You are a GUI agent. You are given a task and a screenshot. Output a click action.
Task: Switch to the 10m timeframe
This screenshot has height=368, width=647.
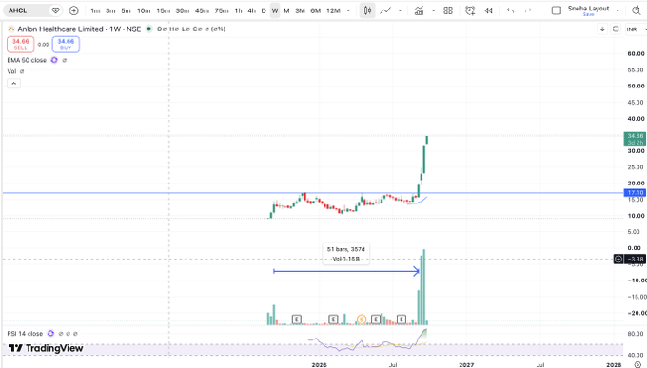coord(144,10)
